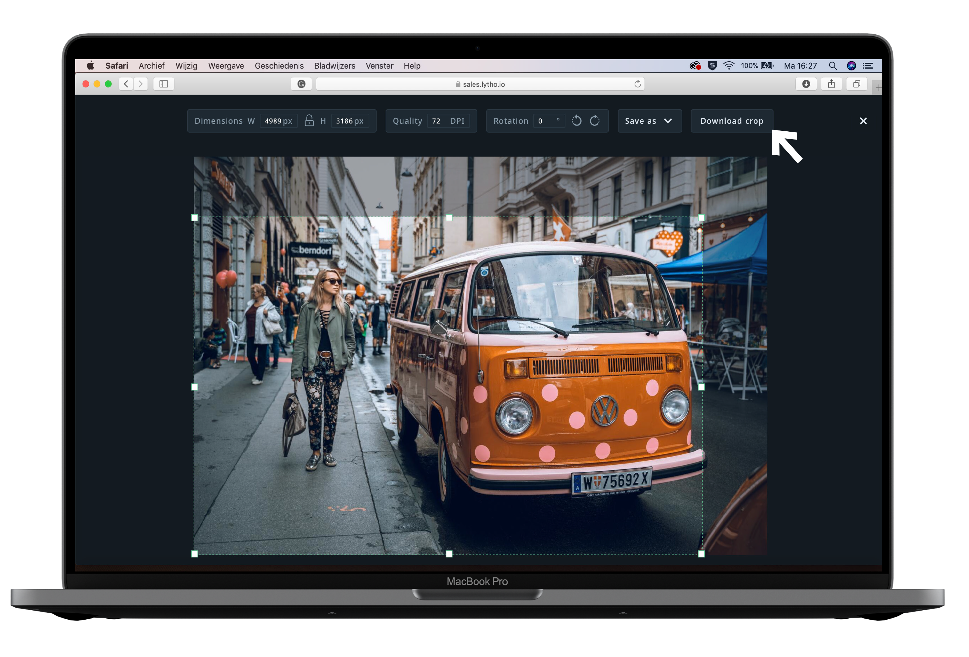Share the current page
The image size is (969, 657).
coord(832,84)
